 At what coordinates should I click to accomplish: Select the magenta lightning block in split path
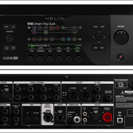click(x=34, y=32)
